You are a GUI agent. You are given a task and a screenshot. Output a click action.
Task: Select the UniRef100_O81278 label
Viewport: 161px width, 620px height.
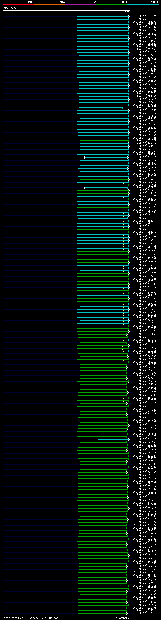pos(144,309)
